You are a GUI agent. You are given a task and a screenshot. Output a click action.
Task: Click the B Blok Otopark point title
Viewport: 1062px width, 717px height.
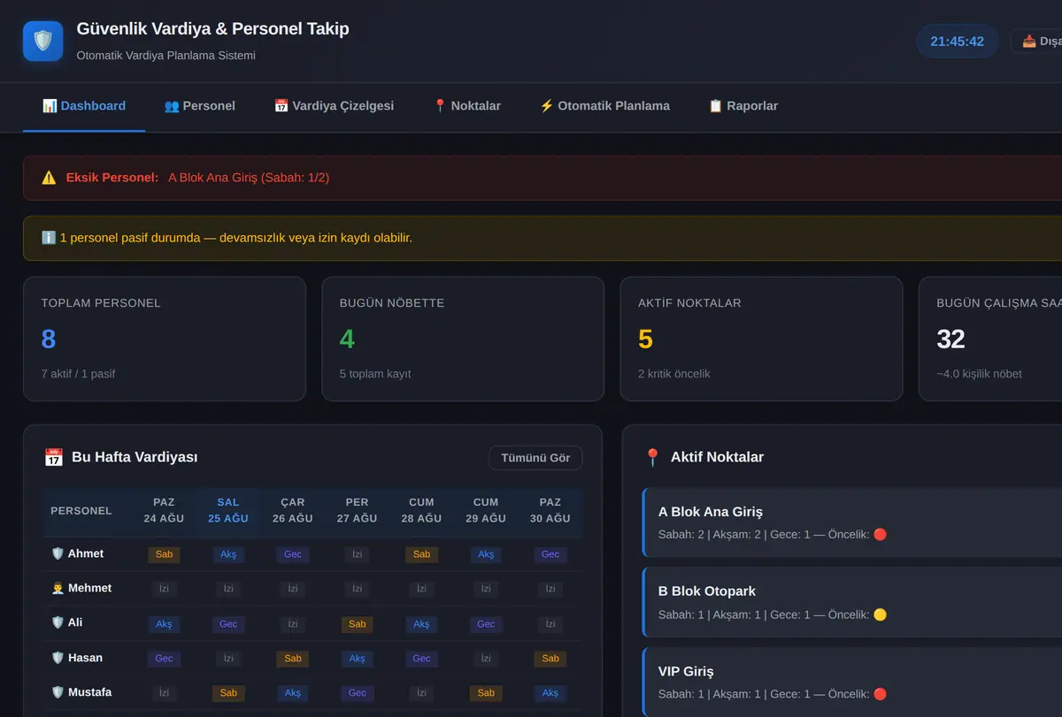[x=707, y=591]
